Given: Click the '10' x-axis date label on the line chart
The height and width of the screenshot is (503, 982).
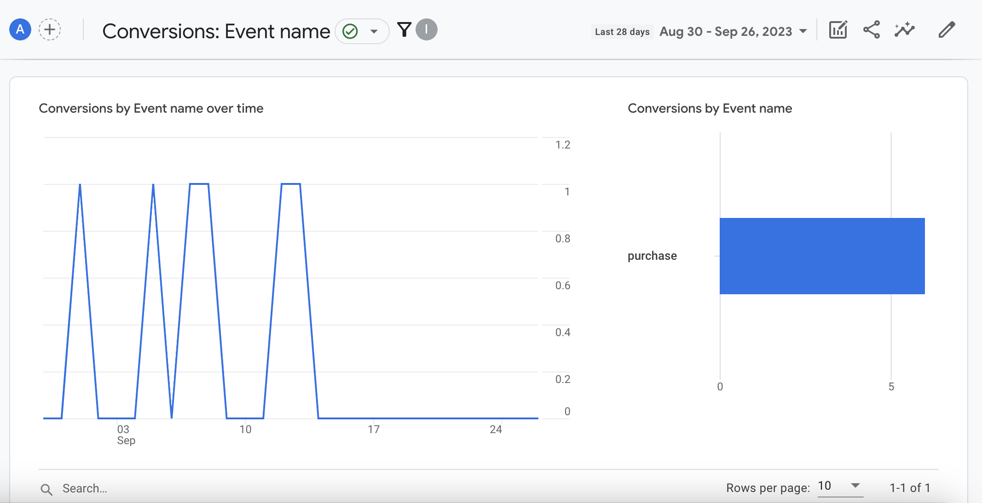Looking at the screenshot, I should point(245,429).
